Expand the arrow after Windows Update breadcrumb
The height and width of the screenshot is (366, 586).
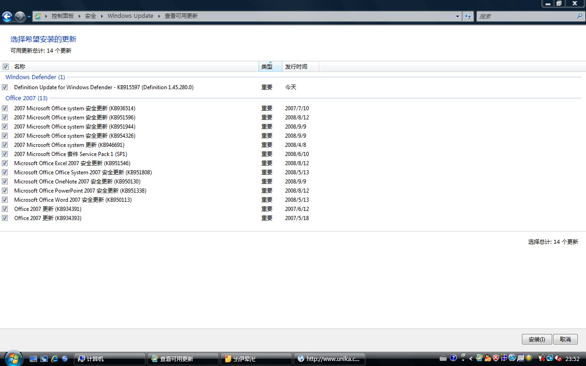click(159, 16)
